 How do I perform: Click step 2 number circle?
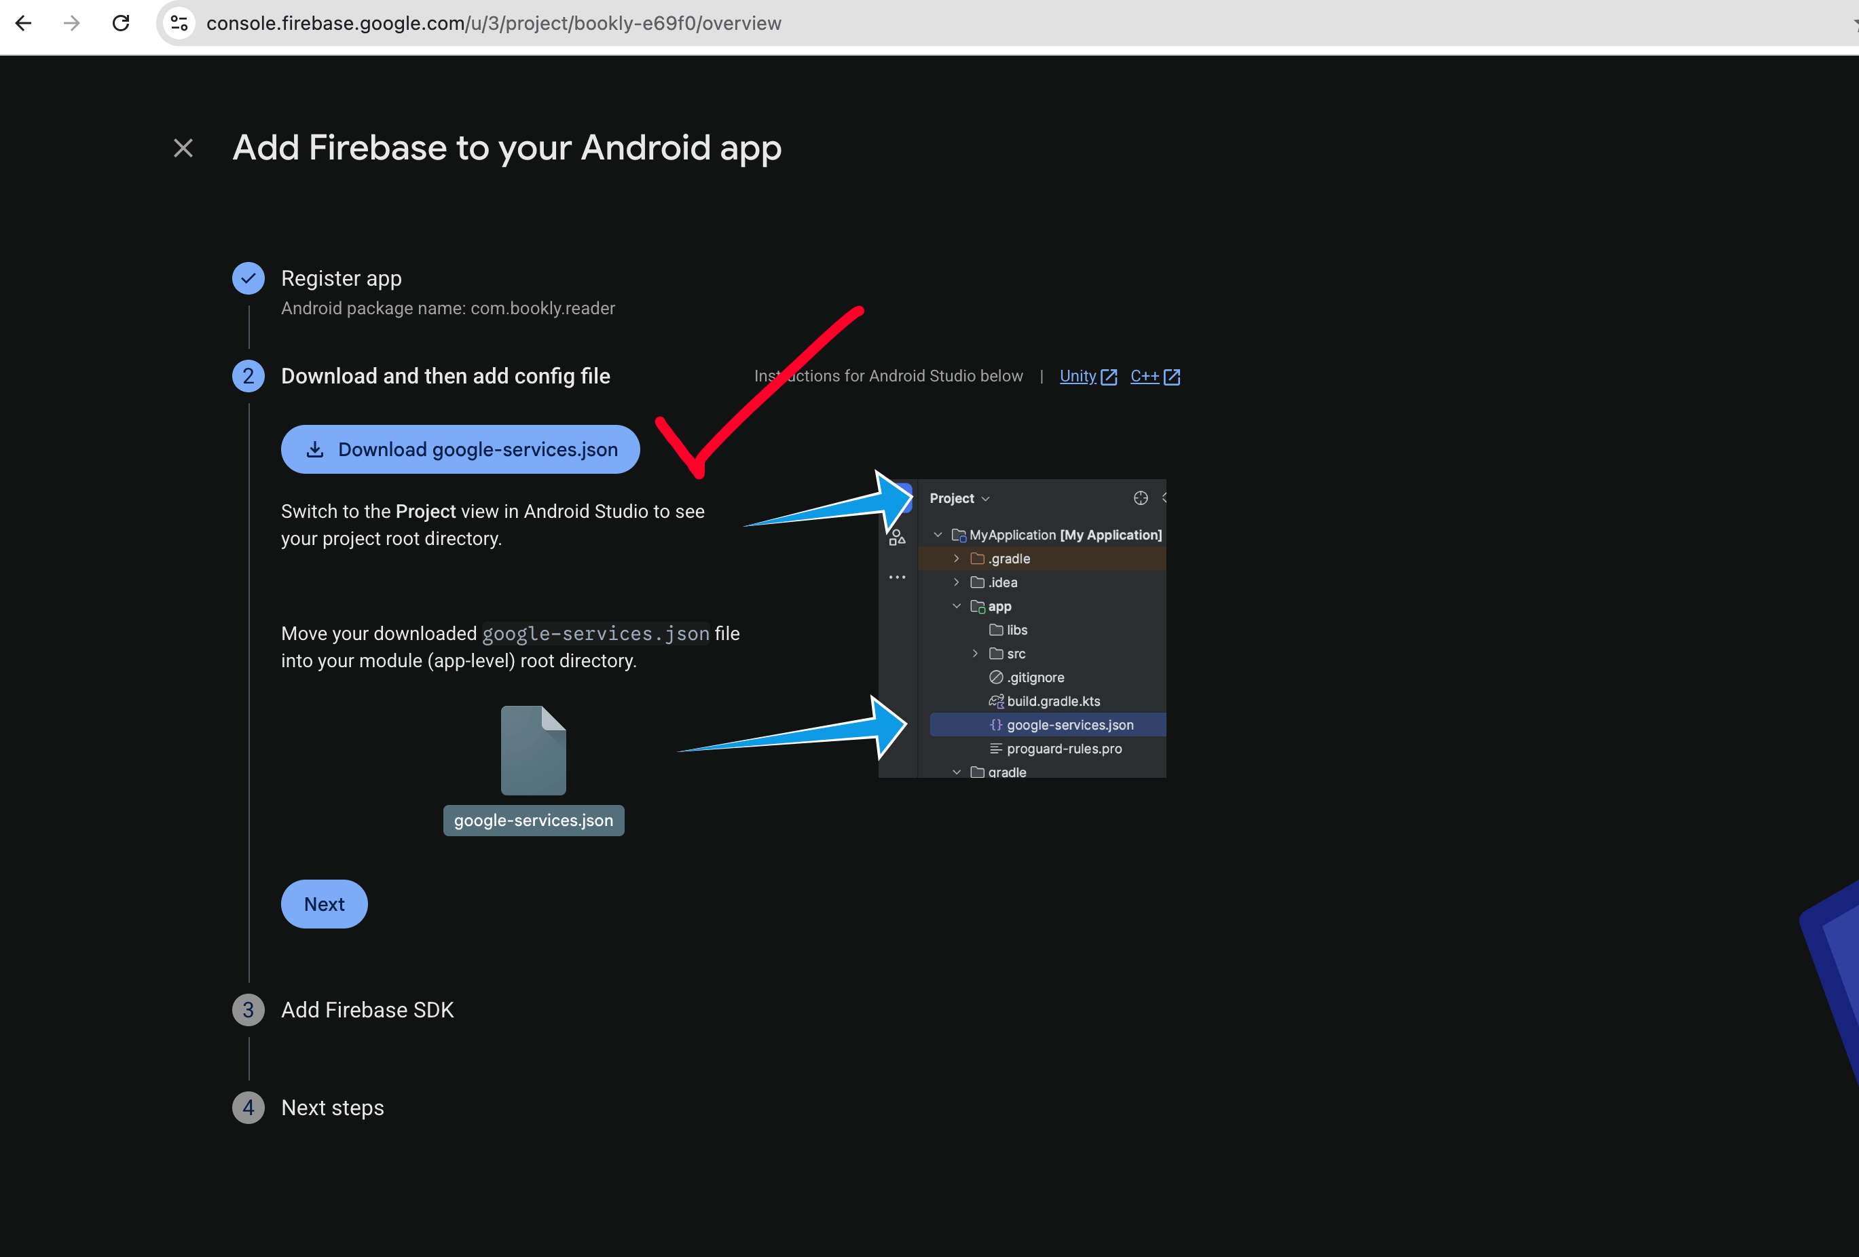(x=248, y=376)
